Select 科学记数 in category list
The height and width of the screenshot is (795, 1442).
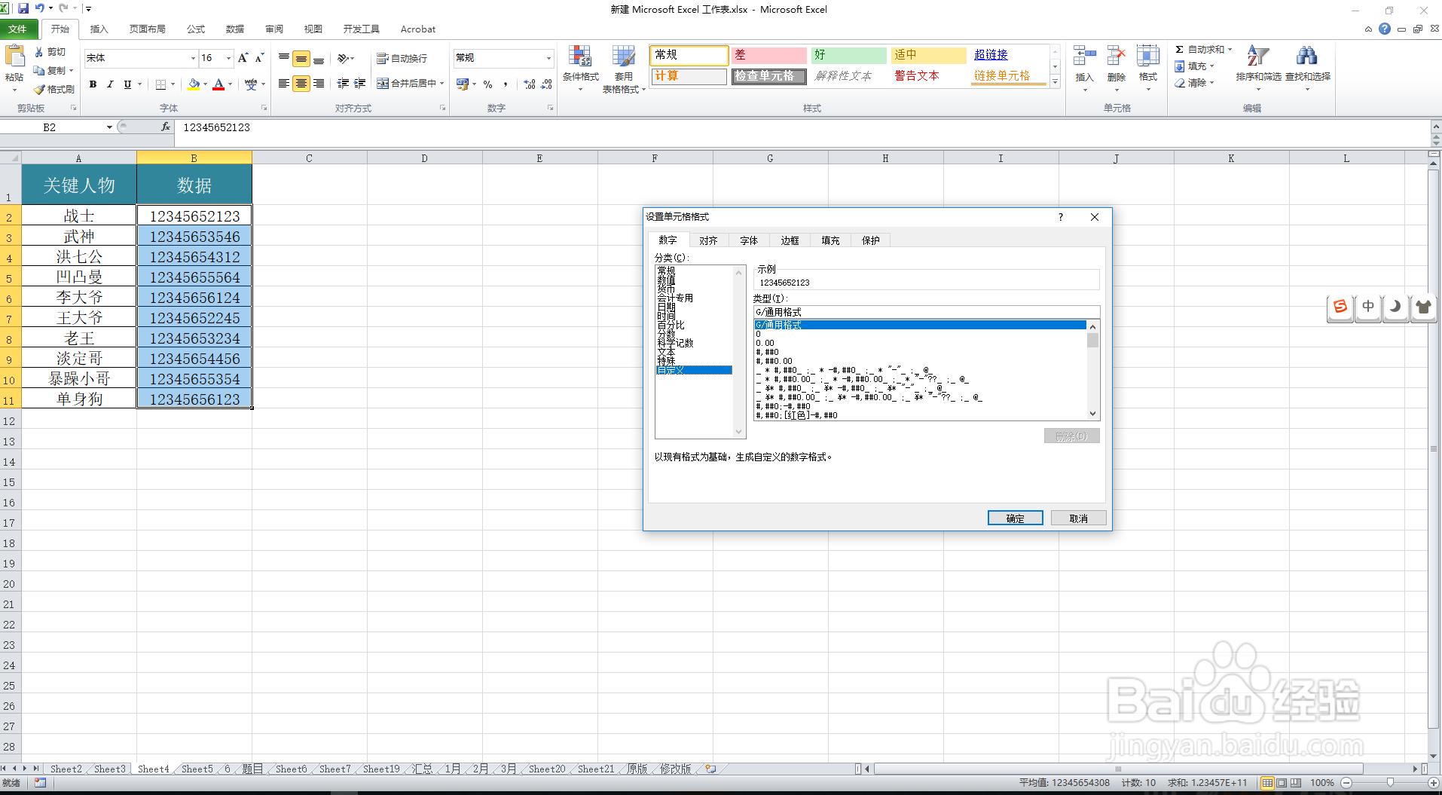click(x=675, y=343)
